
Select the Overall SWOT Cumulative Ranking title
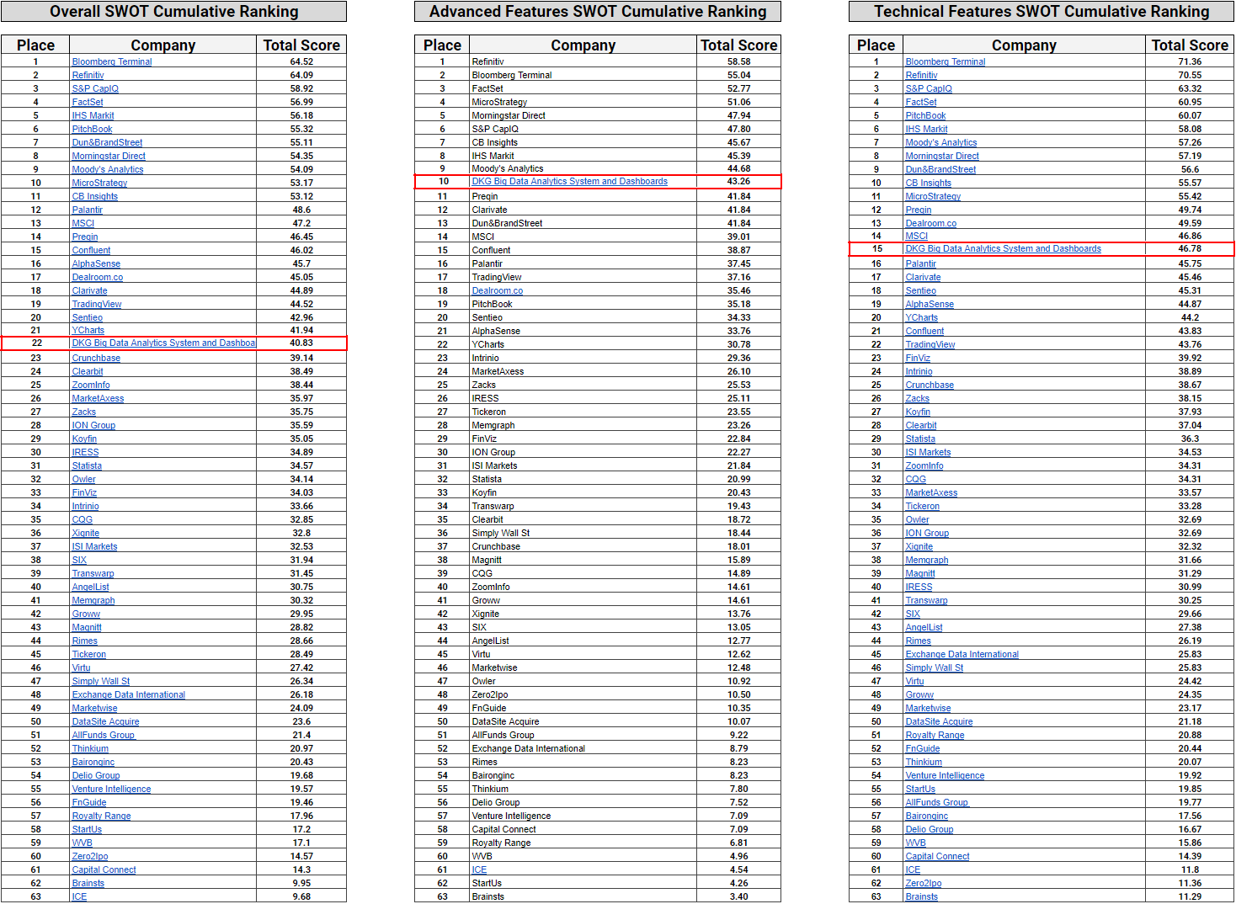(x=173, y=12)
